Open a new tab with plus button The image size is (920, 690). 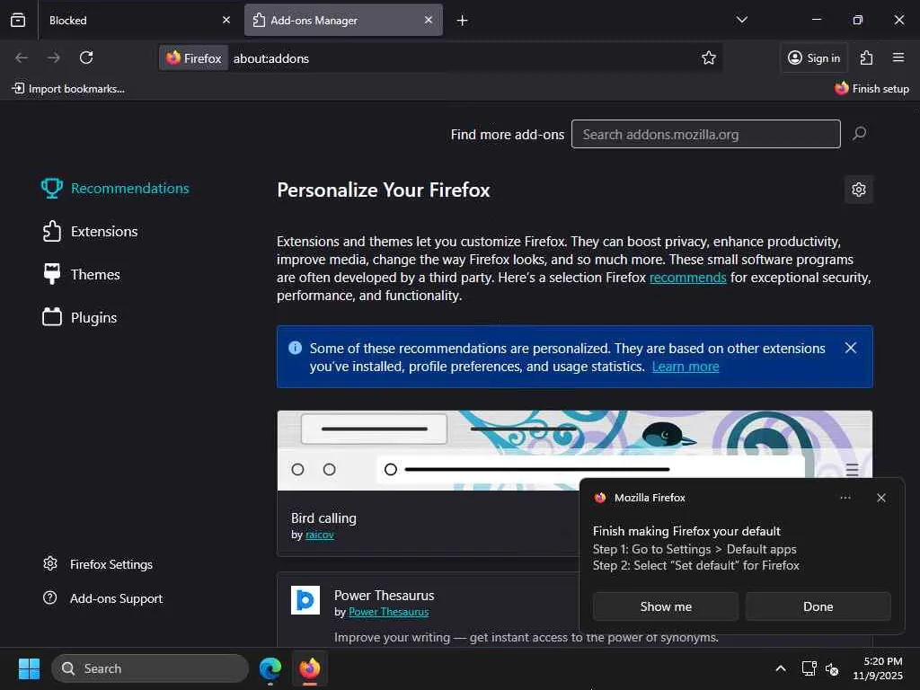[x=463, y=21]
